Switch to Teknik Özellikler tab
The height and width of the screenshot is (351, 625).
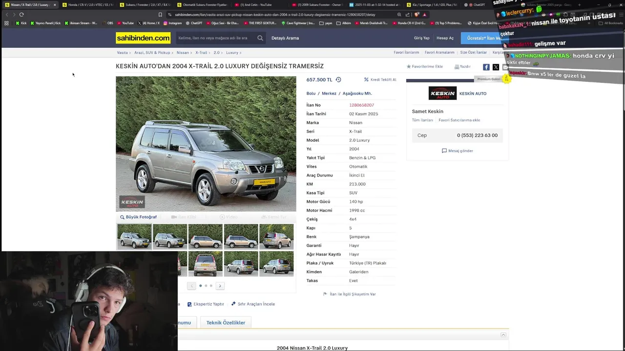click(226, 323)
